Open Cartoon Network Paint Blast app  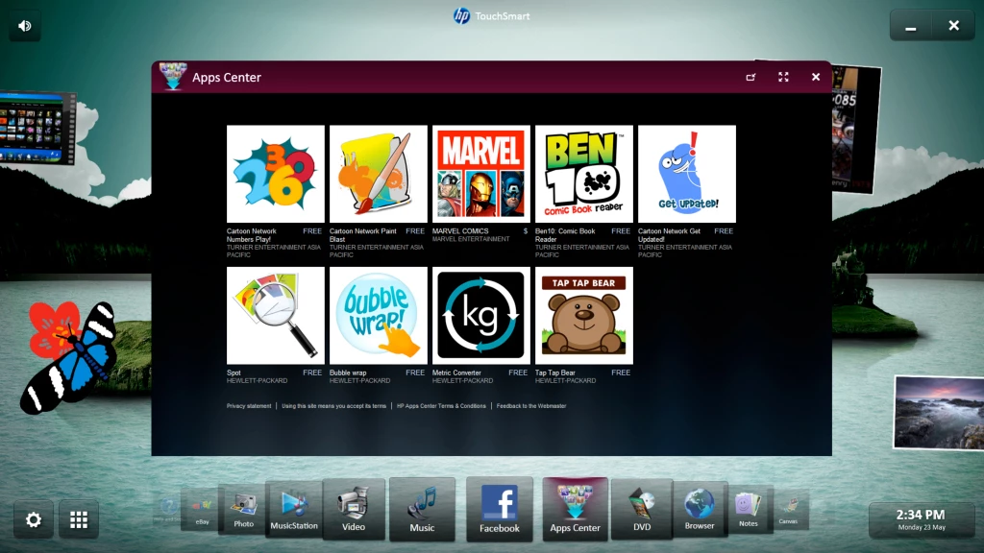tap(379, 174)
